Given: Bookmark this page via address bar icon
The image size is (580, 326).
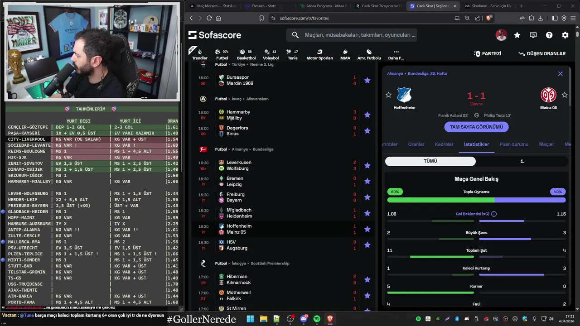Looking at the screenshot, I should (261, 18).
